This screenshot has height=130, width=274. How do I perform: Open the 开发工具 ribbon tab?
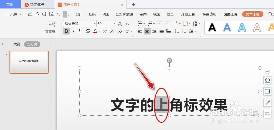click(188, 14)
